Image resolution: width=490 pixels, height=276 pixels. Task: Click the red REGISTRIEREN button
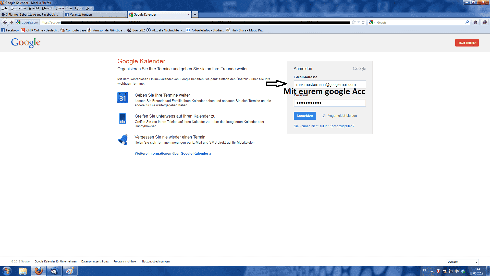pos(467,43)
